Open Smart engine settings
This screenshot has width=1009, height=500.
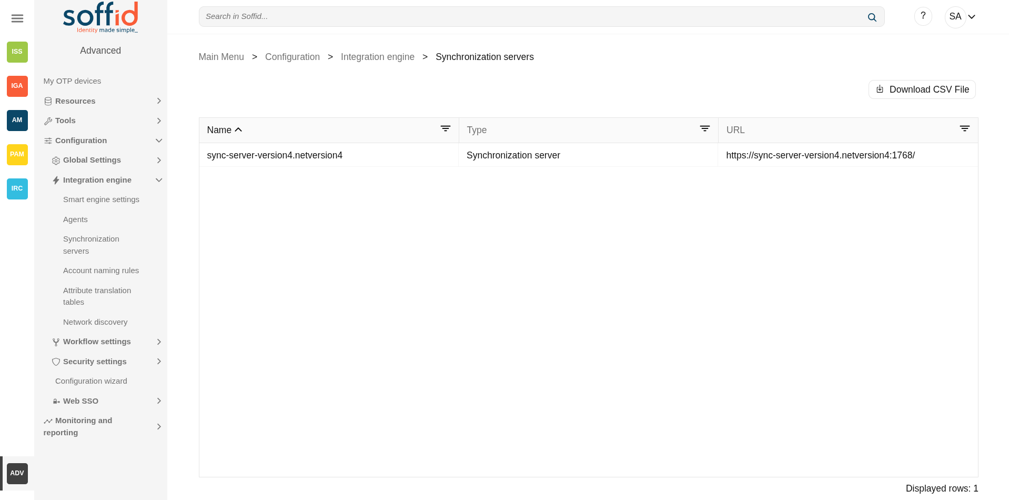click(x=101, y=199)
